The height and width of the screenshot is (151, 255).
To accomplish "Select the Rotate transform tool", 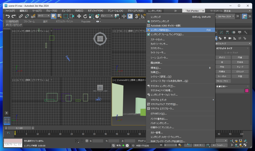I will pos(85,16).
